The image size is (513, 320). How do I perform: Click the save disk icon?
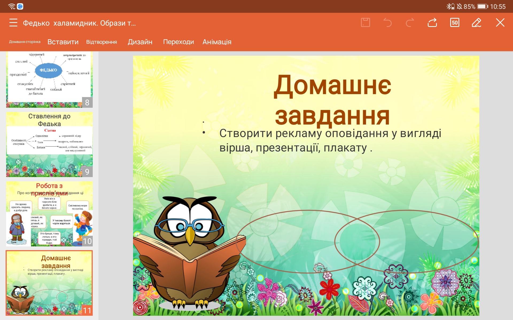tap(365, 23)
